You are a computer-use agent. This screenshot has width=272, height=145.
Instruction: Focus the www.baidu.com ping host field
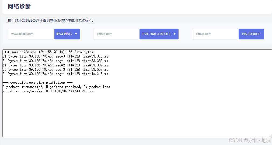pyautogui.click(x=31, y=34)
